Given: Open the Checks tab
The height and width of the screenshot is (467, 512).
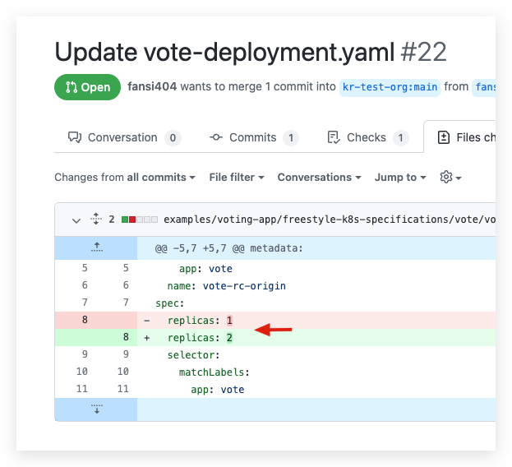Looking at the screenshot, I should tap(367, 137).
